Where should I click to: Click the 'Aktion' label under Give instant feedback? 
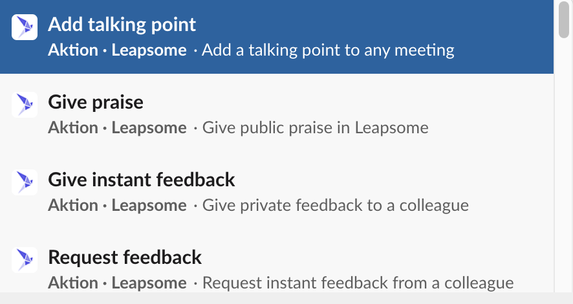(x=72, y=205)
